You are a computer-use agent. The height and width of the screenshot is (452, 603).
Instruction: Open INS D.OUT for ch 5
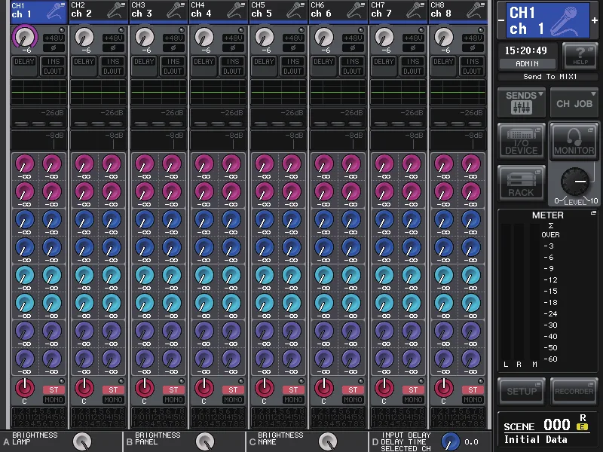(292, 66)
